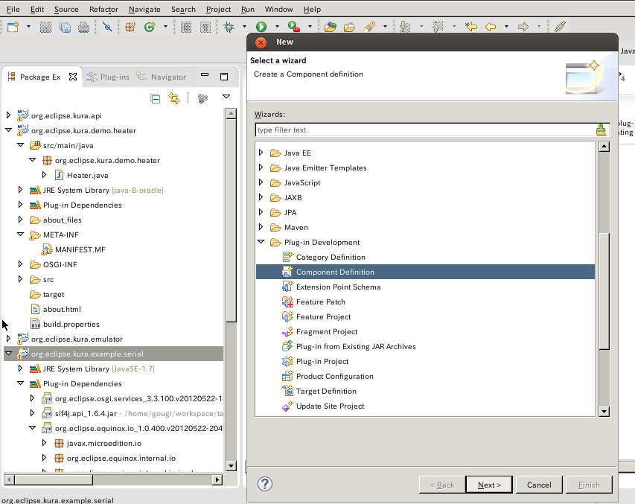Focus the wizard filter text field
This screenshot has width=635, height=504.
(x=426, y=130)
